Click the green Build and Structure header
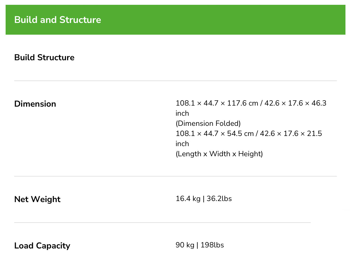The width and height of the screenshot is (350, 269). click(x=175, y=20)
